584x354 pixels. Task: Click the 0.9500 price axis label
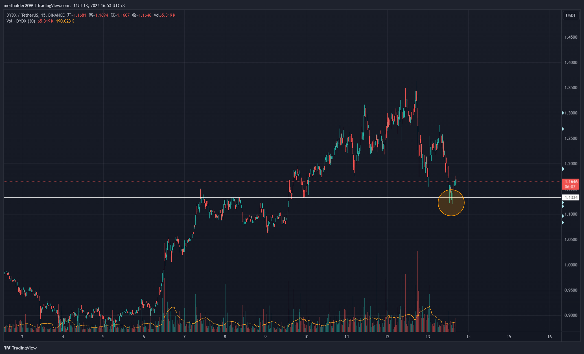coord(571,290)
